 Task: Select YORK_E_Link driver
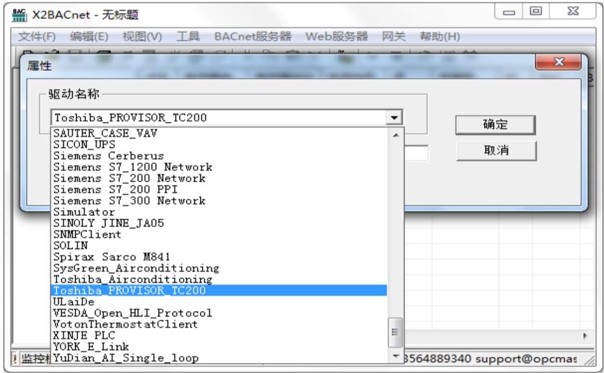tap(218, 347)
